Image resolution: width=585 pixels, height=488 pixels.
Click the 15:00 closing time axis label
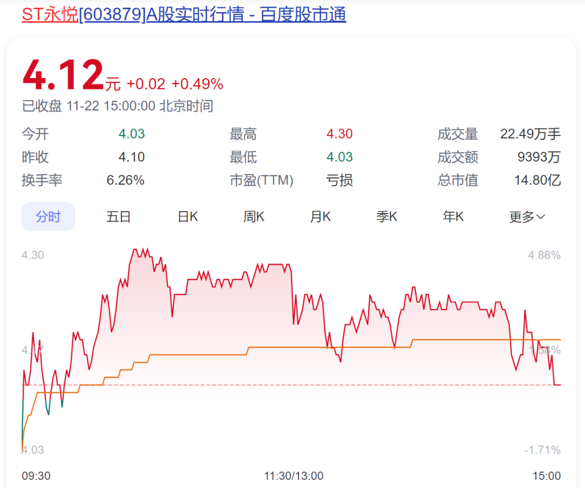pos(547,476)
